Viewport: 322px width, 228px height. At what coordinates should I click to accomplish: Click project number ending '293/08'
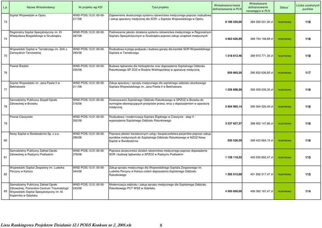[x=89, y=51]
